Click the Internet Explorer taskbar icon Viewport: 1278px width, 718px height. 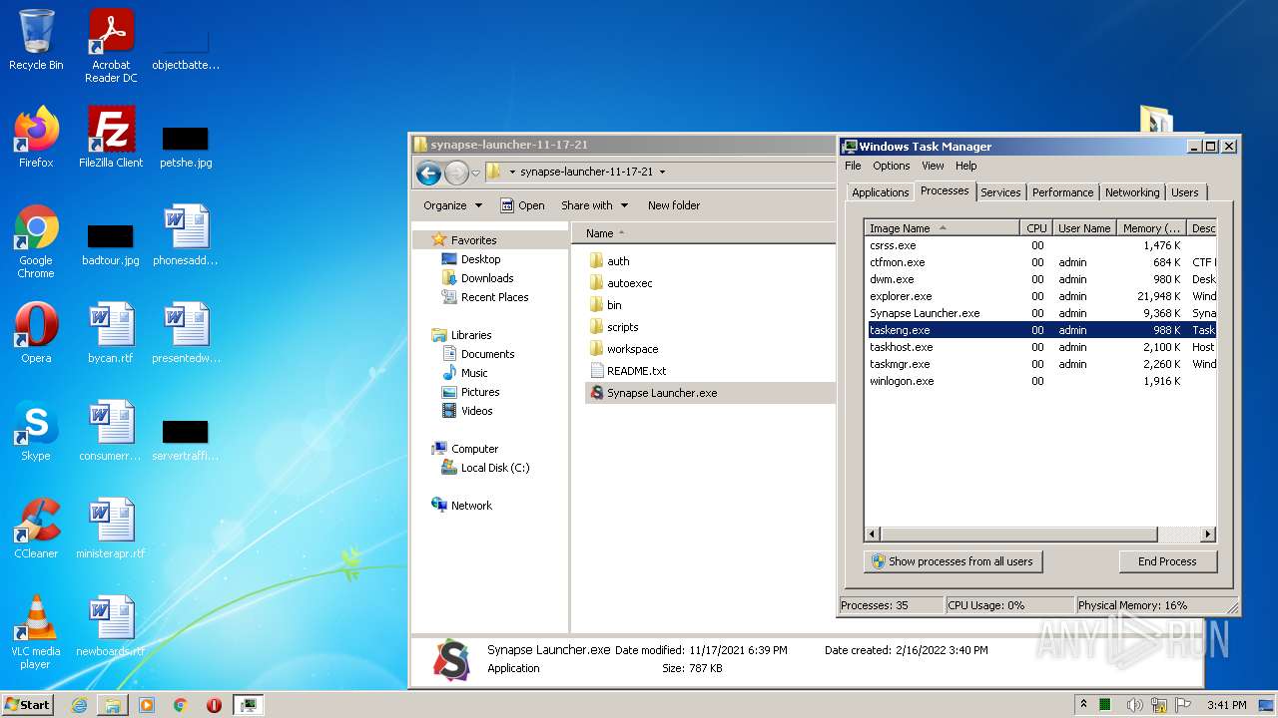coord(80,705)
